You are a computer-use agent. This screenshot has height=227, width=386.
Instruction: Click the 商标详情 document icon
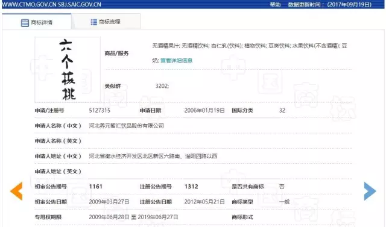tap(25, 23)
